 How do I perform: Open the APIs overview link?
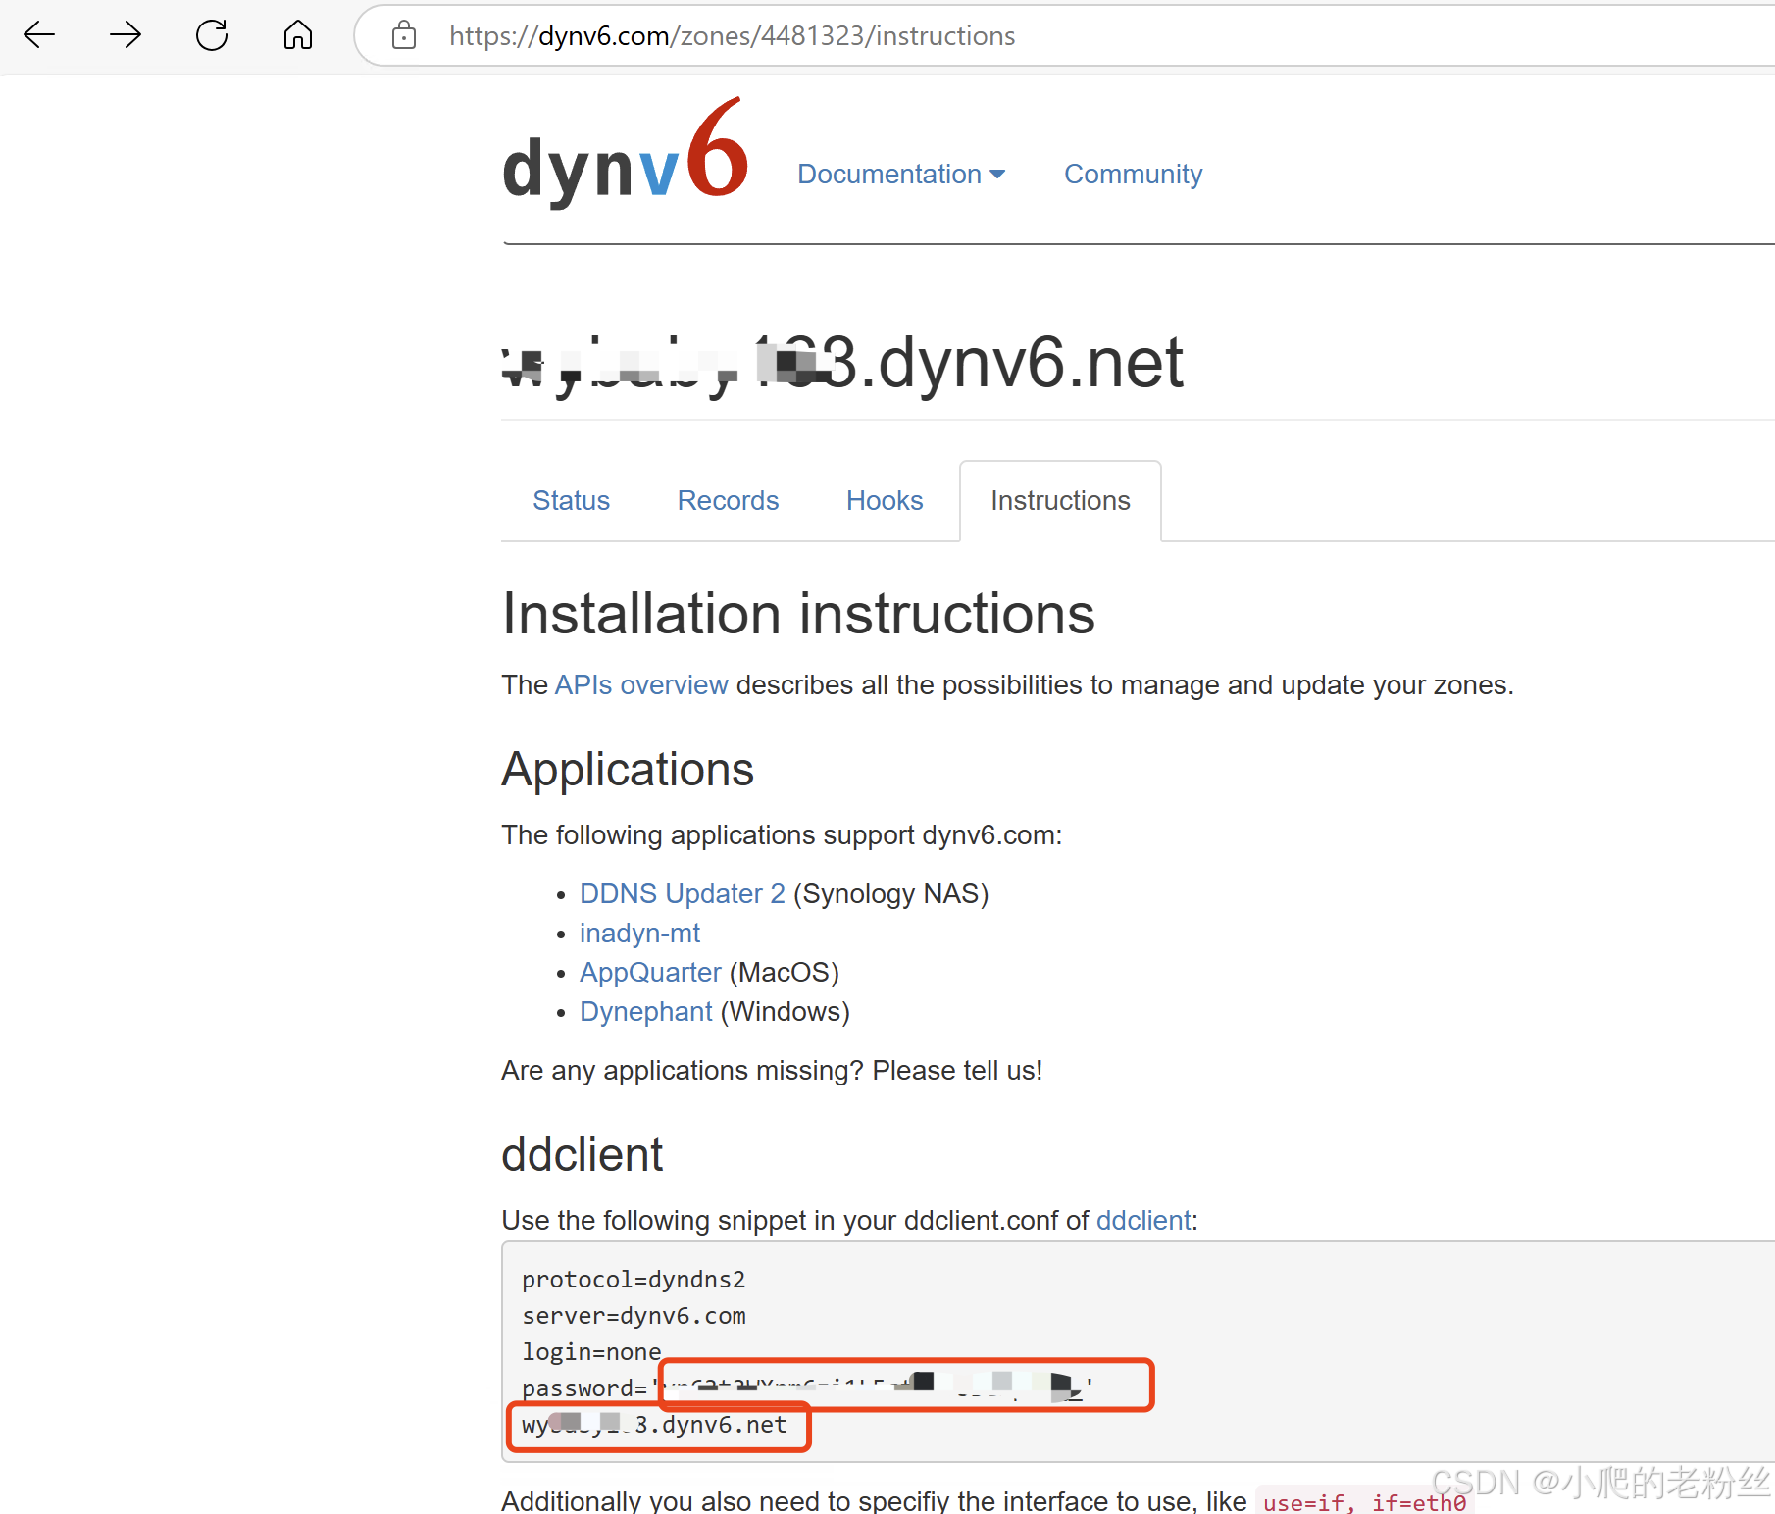coord(641,684)
